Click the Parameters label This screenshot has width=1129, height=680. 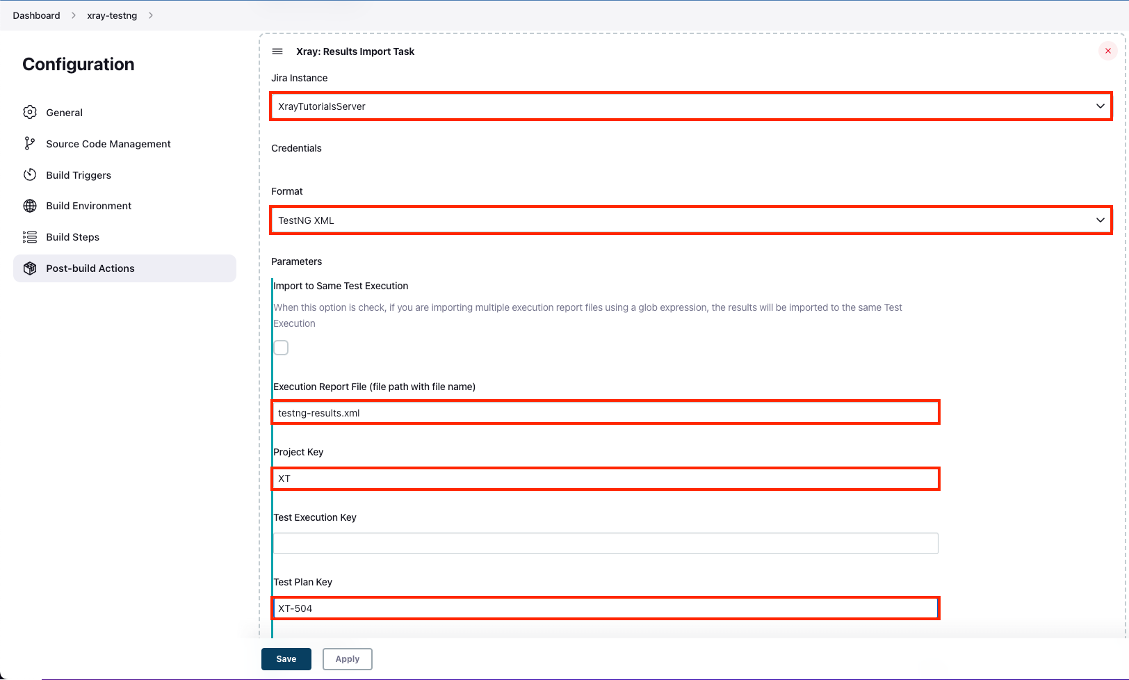[297, 261]
